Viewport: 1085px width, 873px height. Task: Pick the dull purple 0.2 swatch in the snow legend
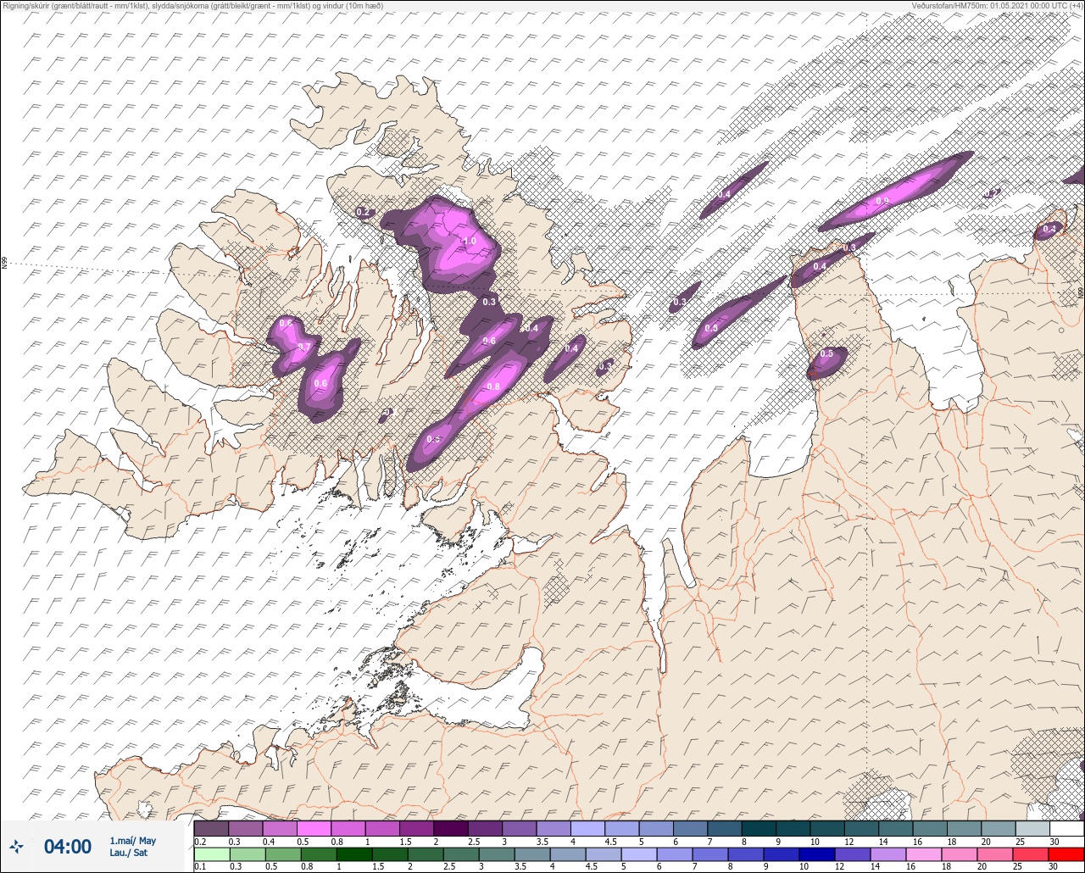(211, 828)
